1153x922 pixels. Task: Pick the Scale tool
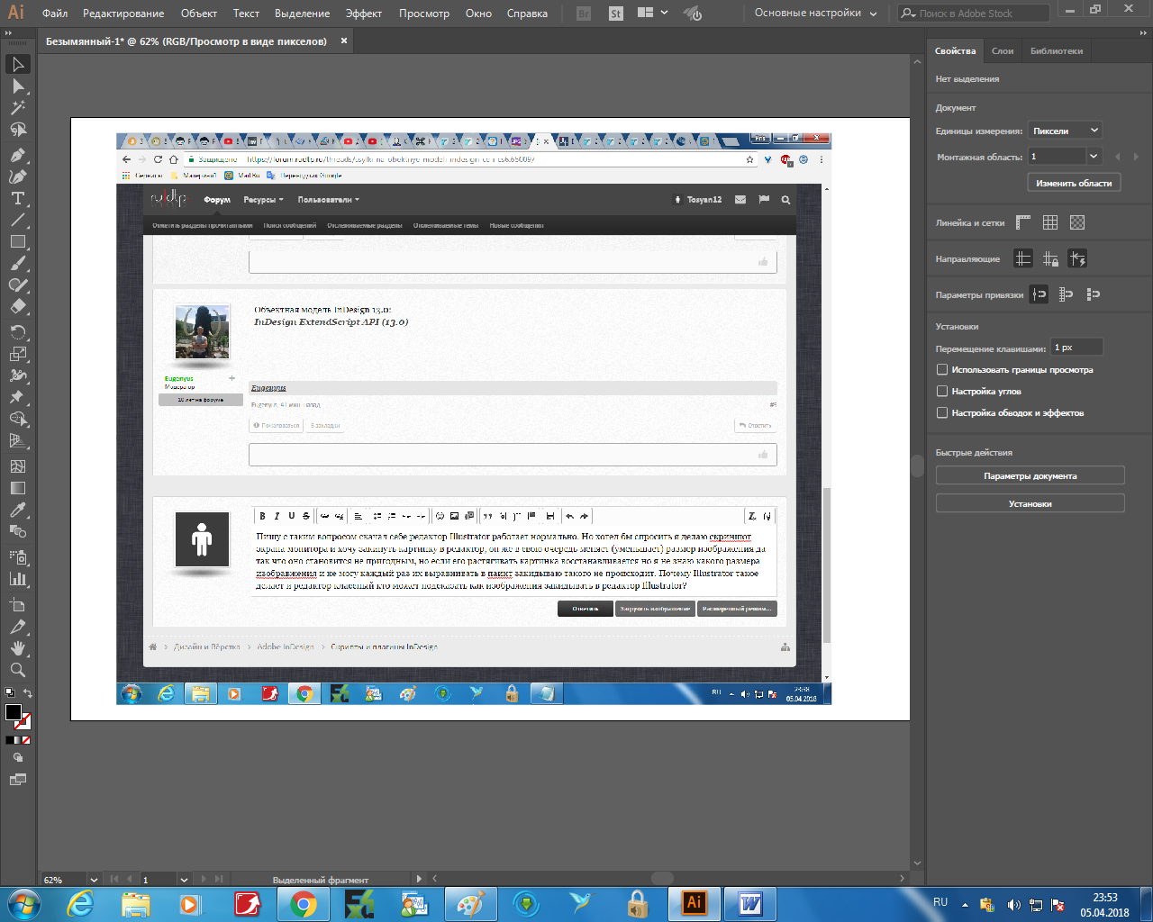(x=18, y=354)
